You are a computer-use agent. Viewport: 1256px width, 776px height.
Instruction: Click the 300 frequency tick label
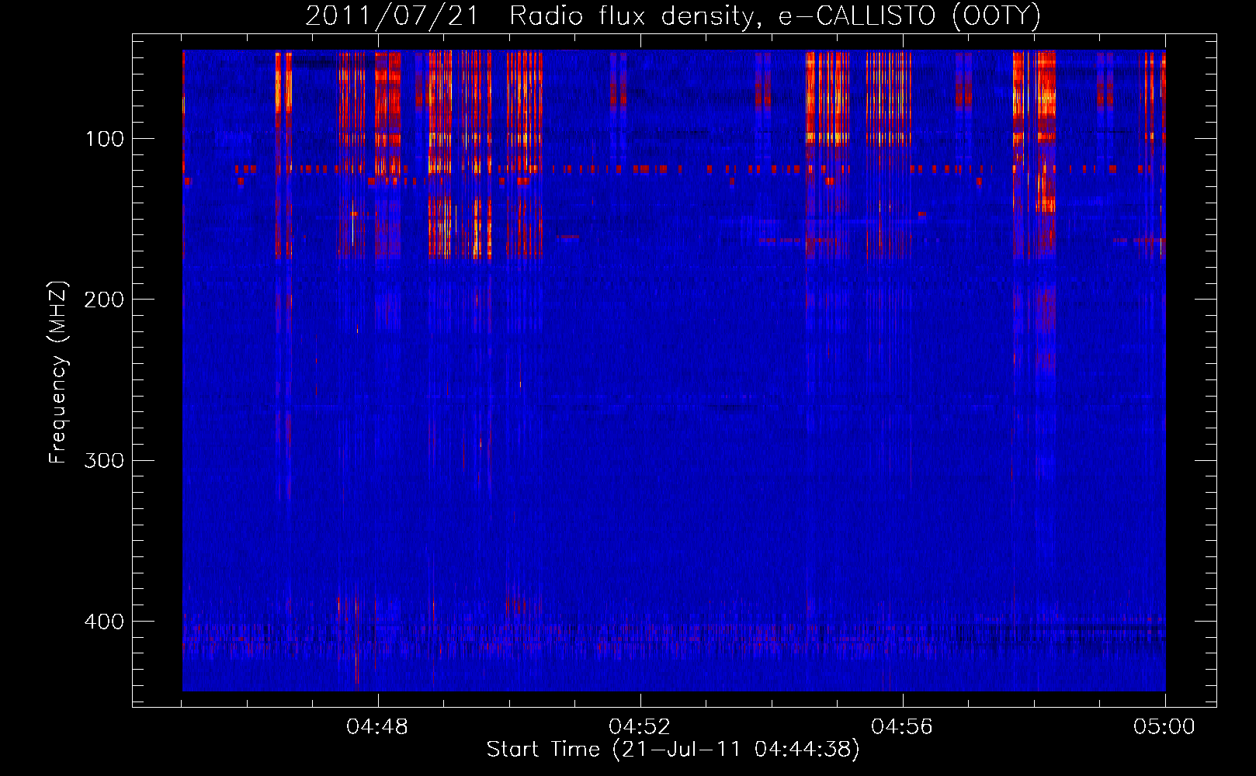(104, 461)
